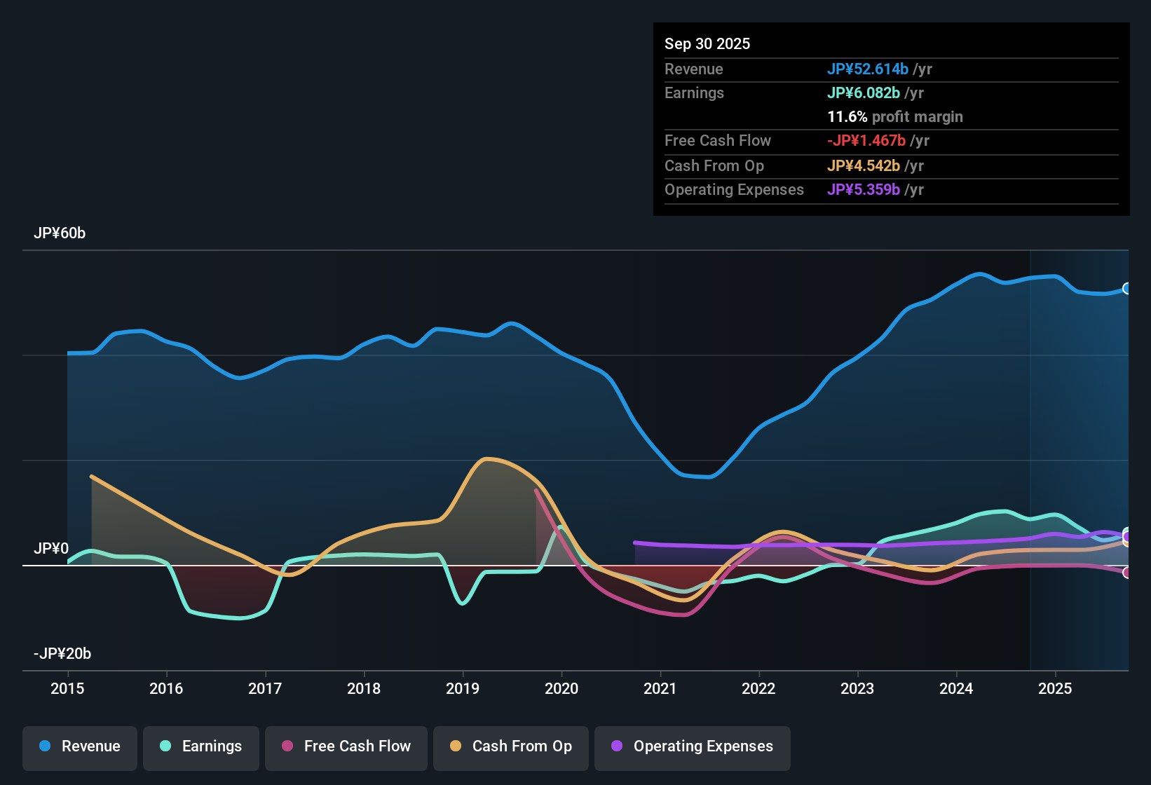Toggle the Earnings series off
1151x785 pixels.
tap(201, 746)
